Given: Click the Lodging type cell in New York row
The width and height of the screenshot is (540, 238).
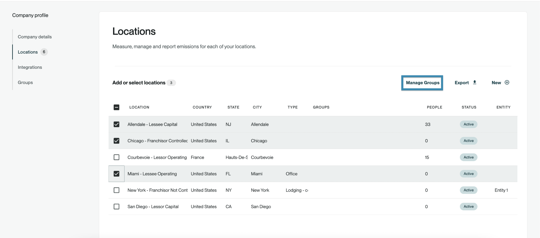Looking at the screenshot, I should point(297,190).
